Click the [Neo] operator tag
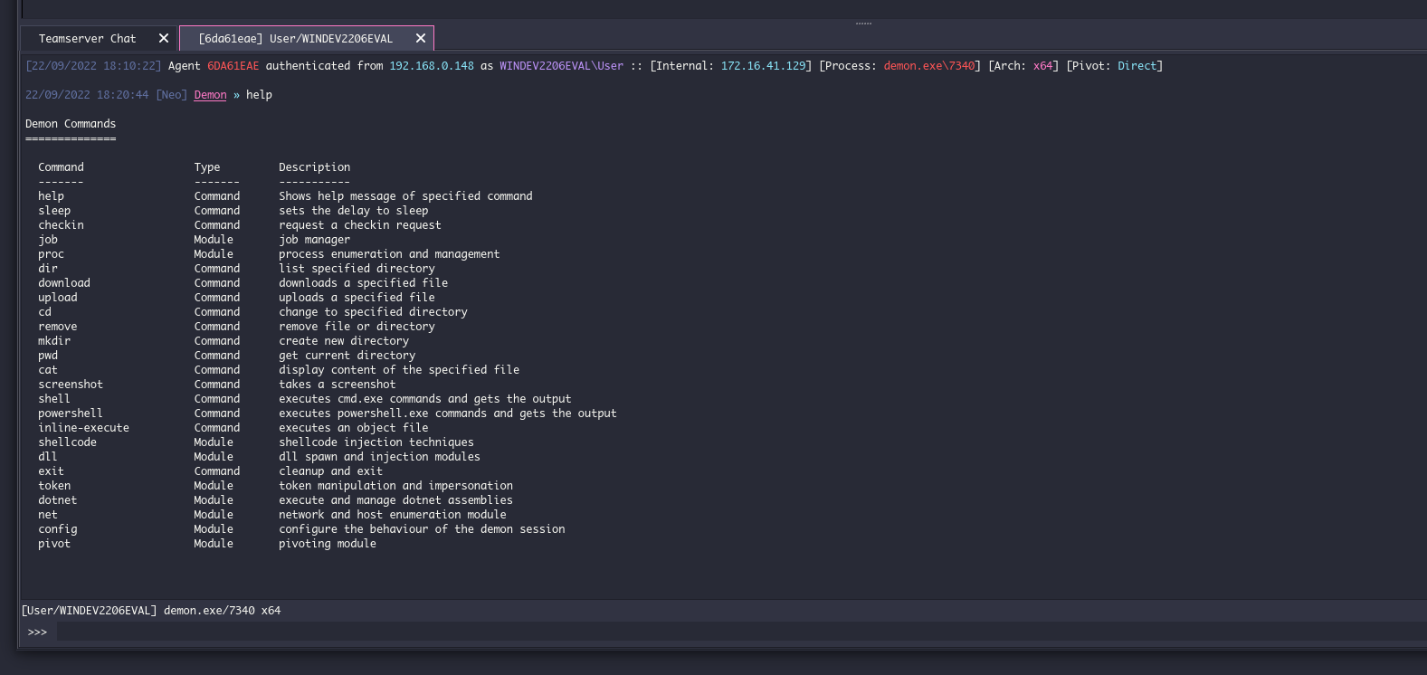The width and height of the screenshot is (1427, 675). (172, 94)
